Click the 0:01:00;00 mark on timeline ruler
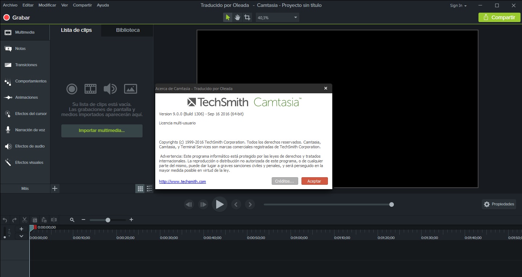This screenshot has height=277, width=522. click(299, 238)
